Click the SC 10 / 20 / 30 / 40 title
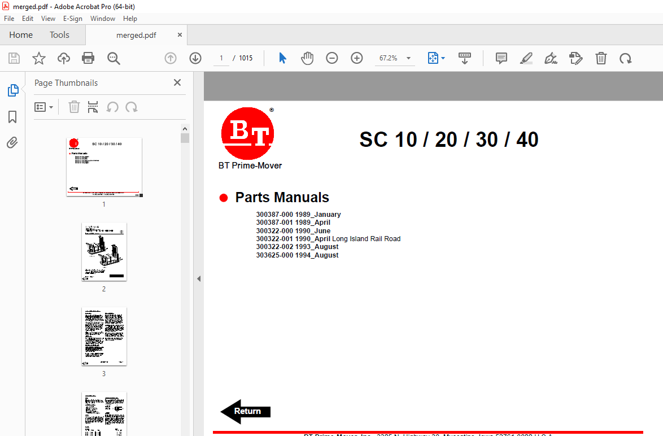Screen dimensions: 663x436 (x=448, y=139)
